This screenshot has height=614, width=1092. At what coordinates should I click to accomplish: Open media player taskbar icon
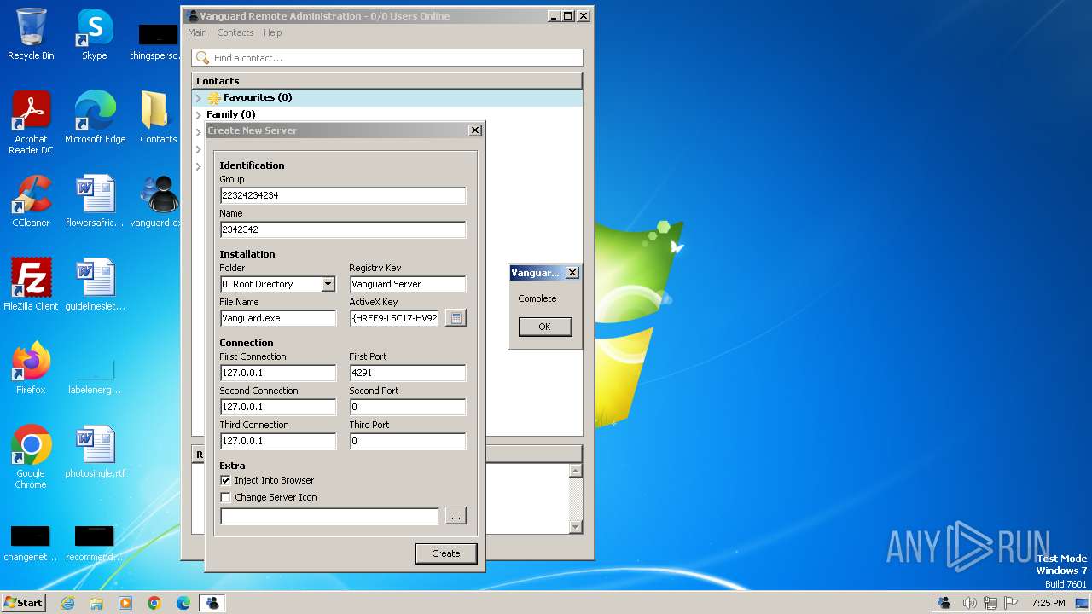pos(125,603)
